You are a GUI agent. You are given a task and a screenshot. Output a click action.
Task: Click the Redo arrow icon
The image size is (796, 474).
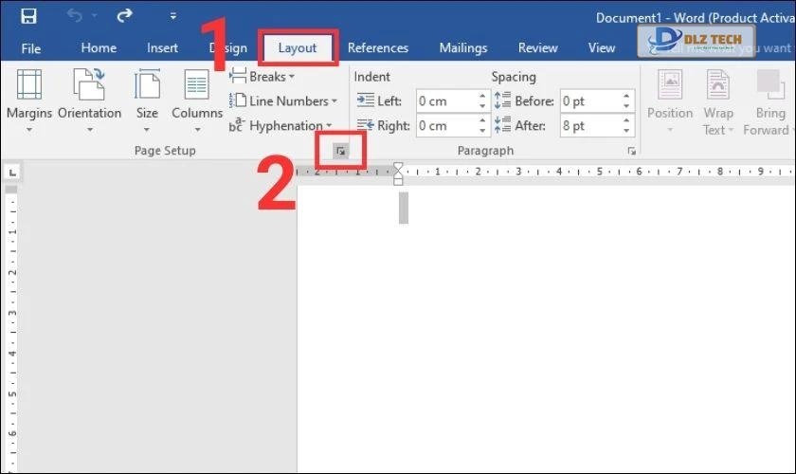click(124, 16)
